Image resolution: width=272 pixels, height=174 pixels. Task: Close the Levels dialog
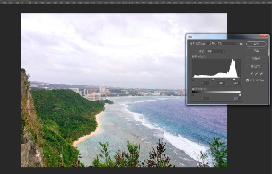[264, 36]
